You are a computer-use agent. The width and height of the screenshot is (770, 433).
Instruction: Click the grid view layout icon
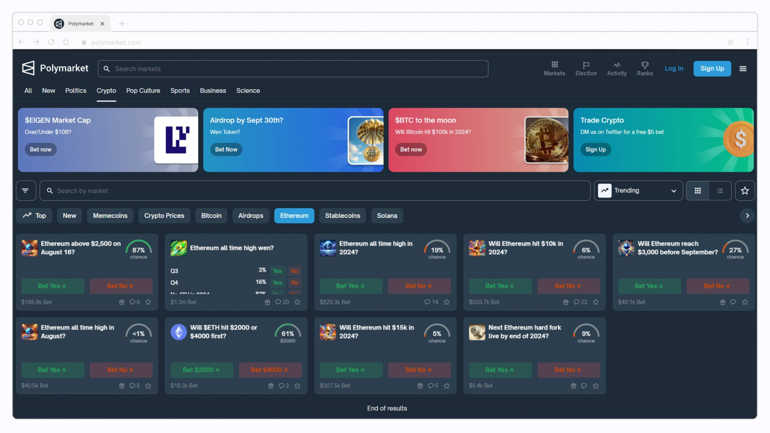(698, 190)
